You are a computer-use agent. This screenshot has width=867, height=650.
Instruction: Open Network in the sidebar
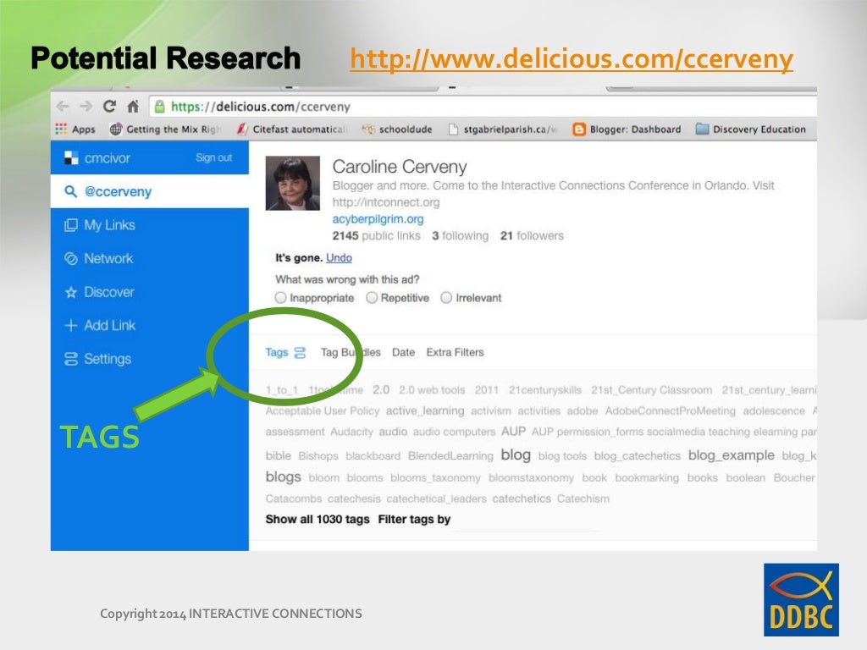point(99,259)
